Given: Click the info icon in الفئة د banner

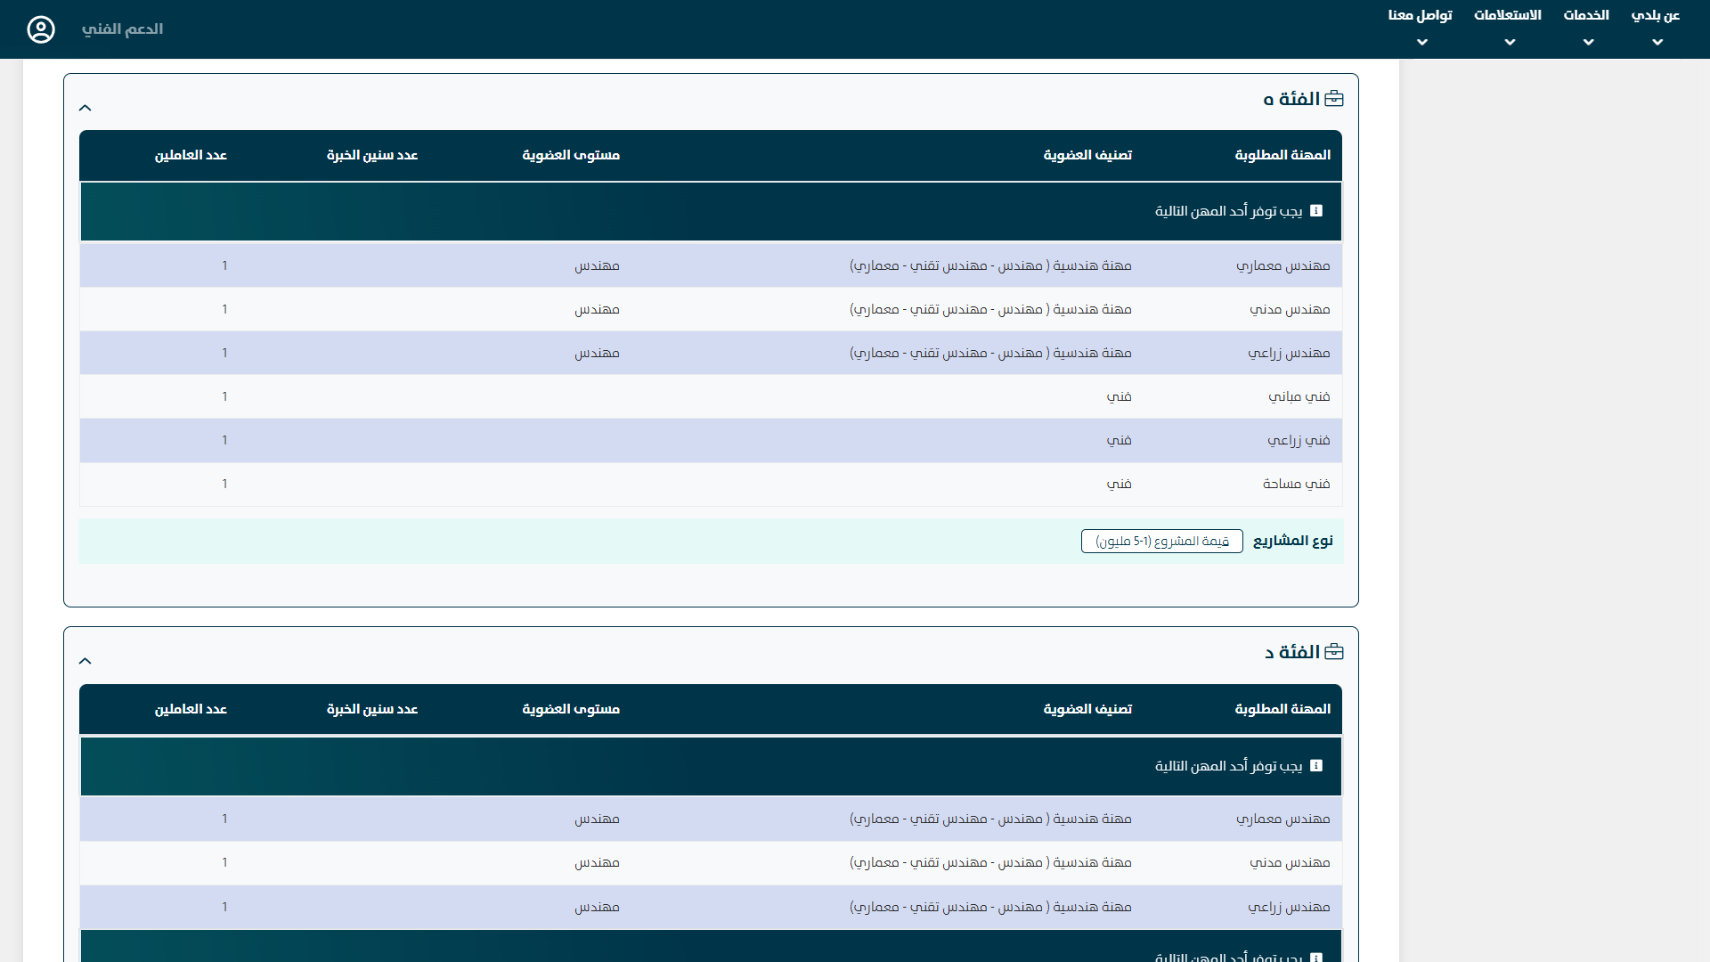Looking at the screenshot, I should [1316, 765].
